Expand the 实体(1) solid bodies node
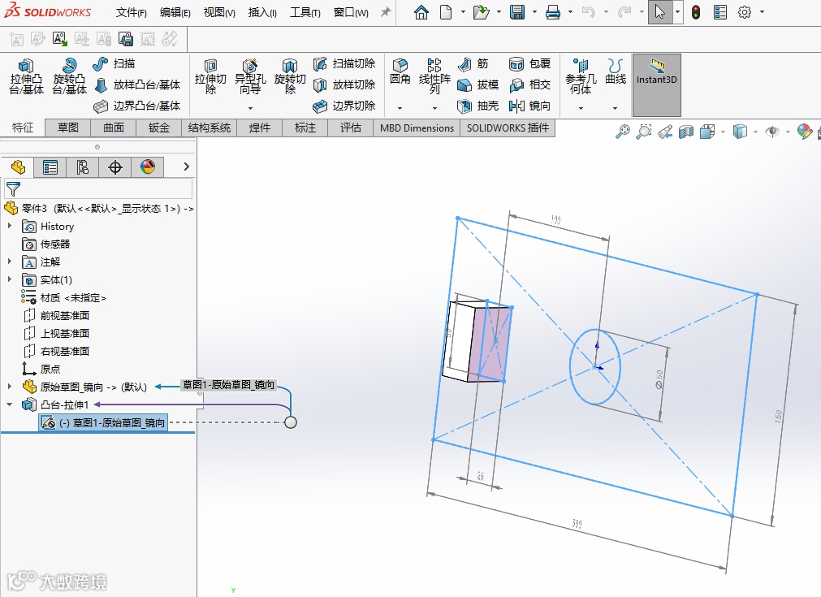Viewport: 821px width, 597px height. [x=10, y=279]
